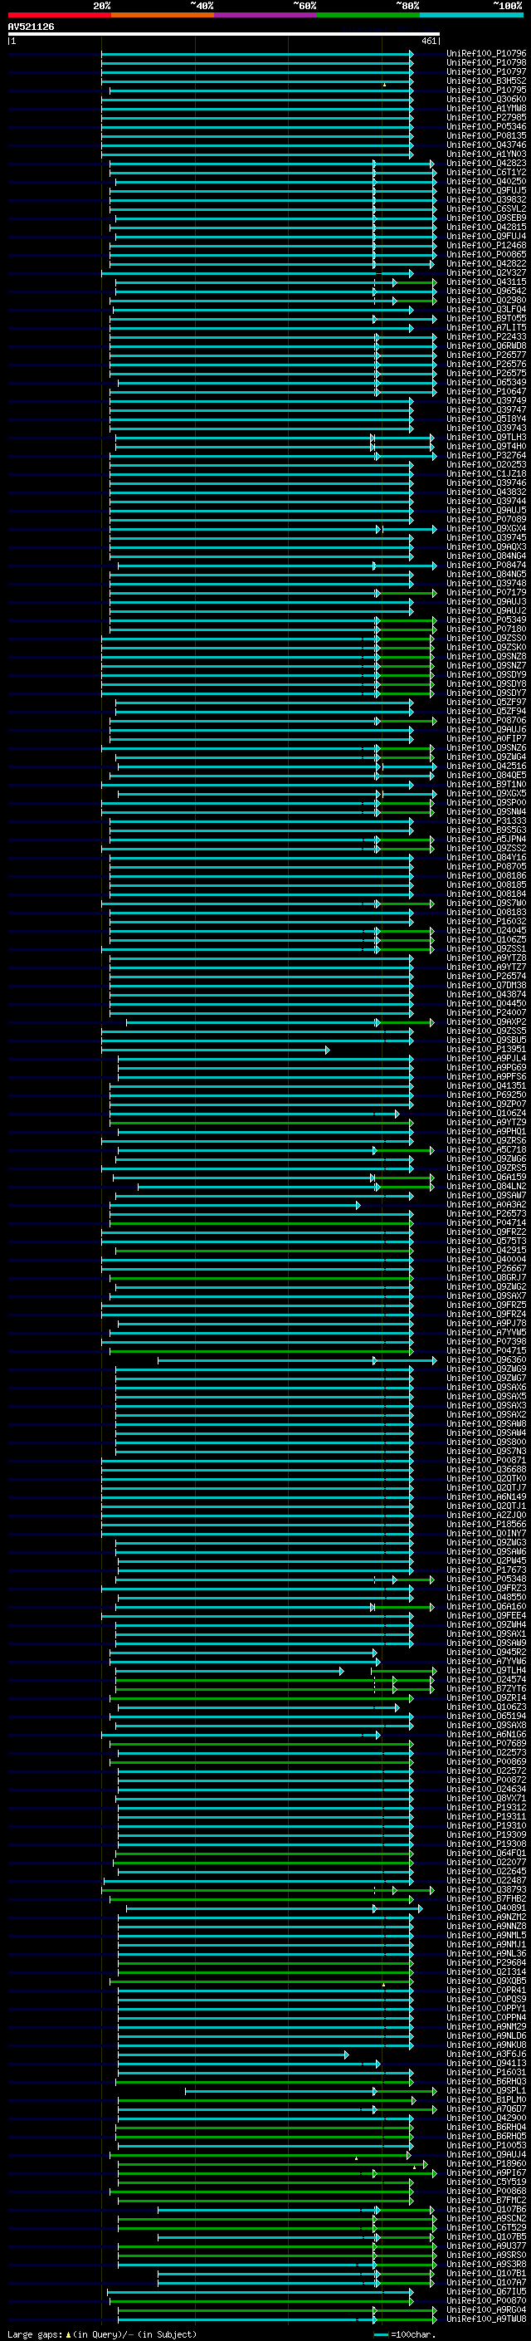Select hit UniRef100_A9YTZ9
The image size is (531, 2341).
click(486, 1123)
